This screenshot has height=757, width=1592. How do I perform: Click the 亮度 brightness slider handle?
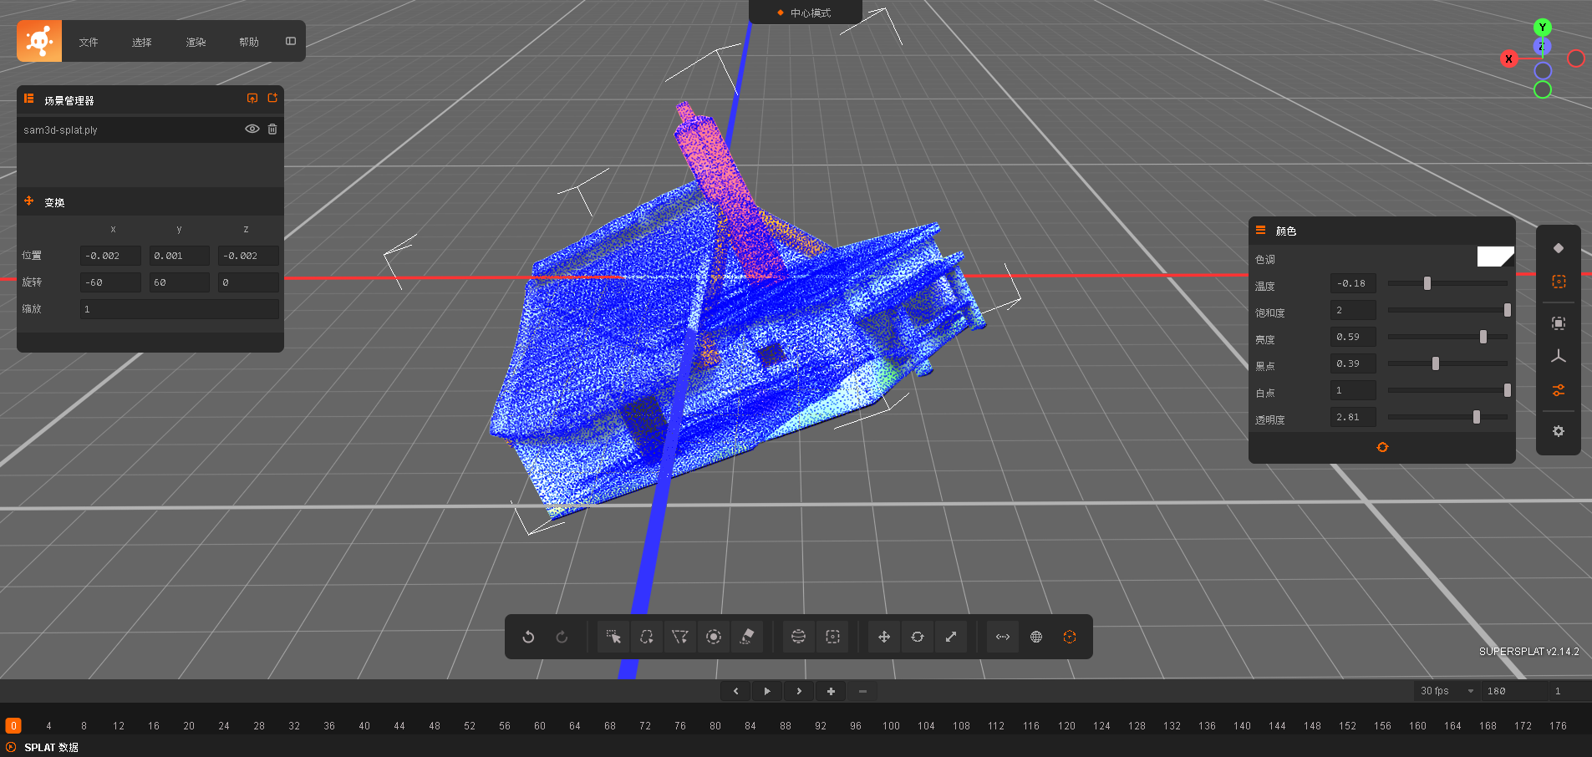point(1483,337)
